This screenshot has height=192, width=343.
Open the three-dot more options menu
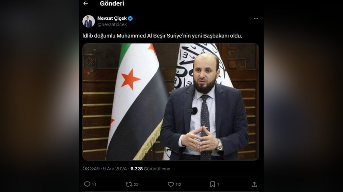coord(256,18)
